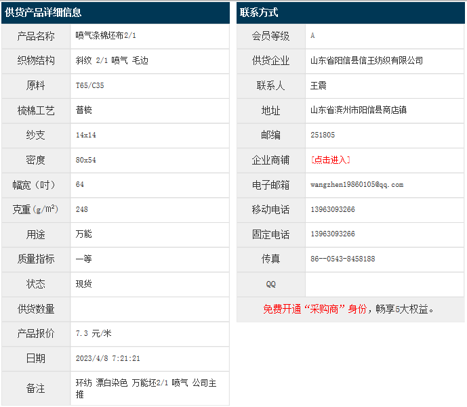This screenshot has height=407, width=467.
Task: Click the mobile number in 移动电话 row
Action: tap(332, 210)
